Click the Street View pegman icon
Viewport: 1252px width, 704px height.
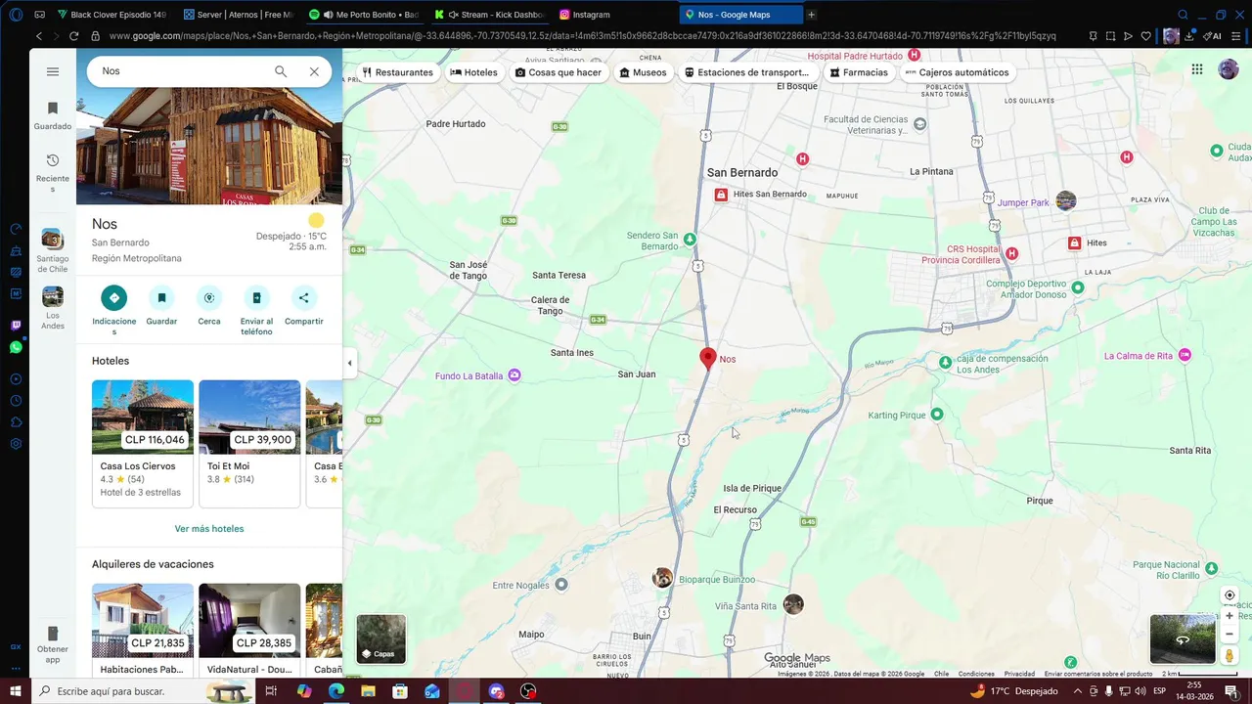click(1230, 655)
